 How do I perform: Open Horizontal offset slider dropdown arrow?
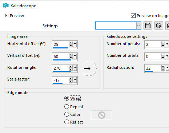(75, 44)
